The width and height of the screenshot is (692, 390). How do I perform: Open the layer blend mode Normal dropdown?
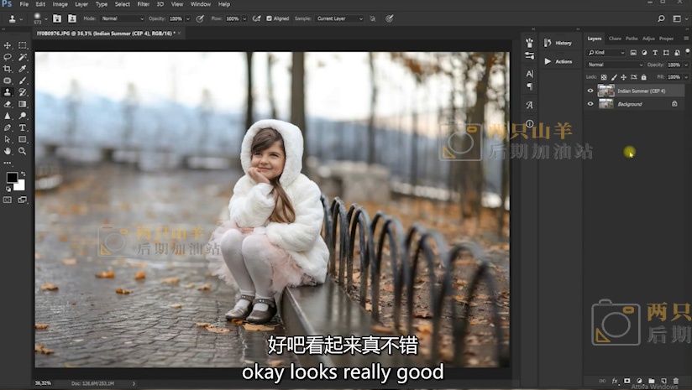[615, 65]
